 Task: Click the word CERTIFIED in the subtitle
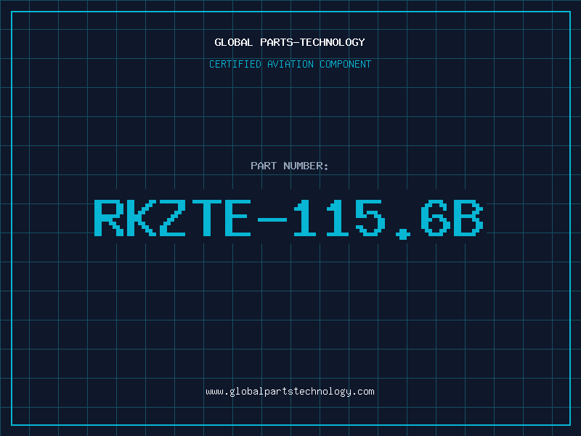pos(235,64)
